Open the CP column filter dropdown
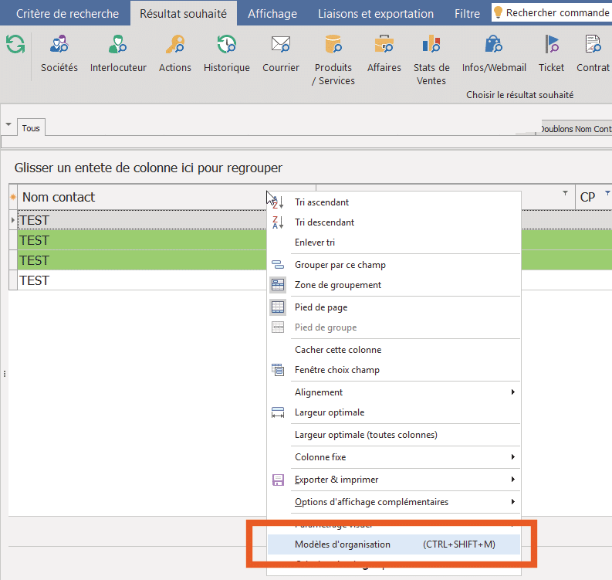 607,193
